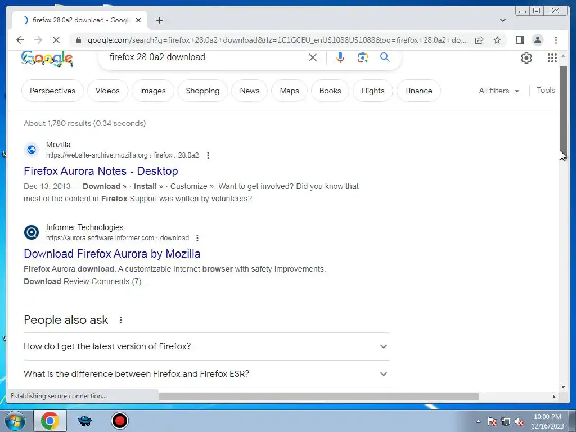Open the blue taskbar app next to Chrome
The image size is (576, 432).
[x=85, y=421]
